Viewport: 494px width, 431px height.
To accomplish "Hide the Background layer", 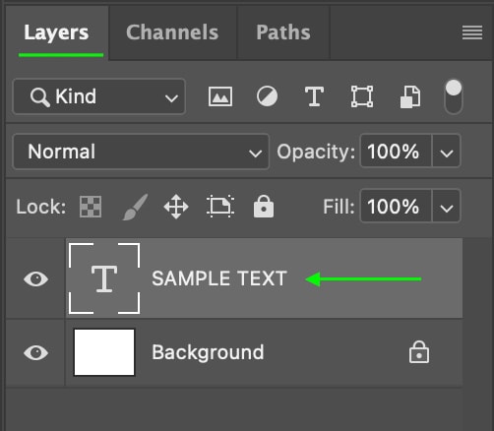I will point(35,352).
